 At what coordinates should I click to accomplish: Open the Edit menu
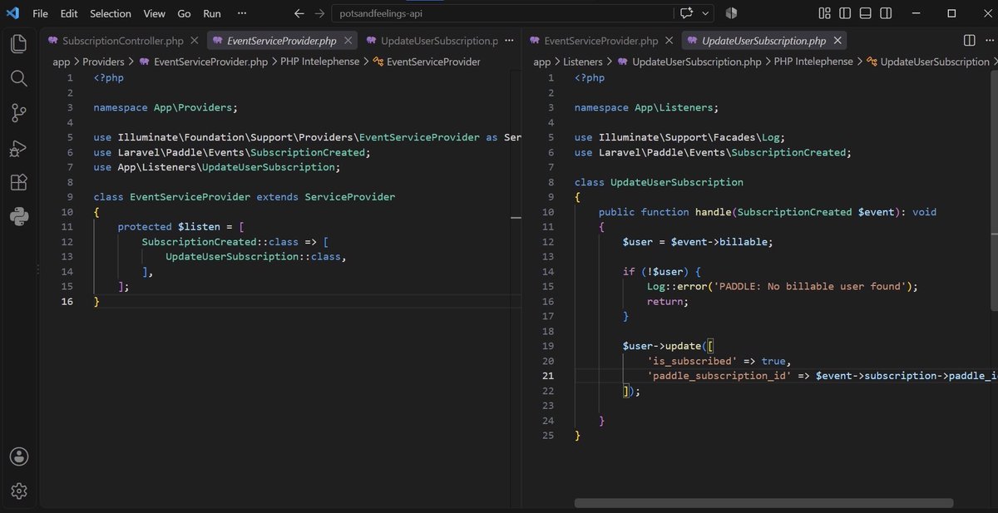click(x=69, y=13)
